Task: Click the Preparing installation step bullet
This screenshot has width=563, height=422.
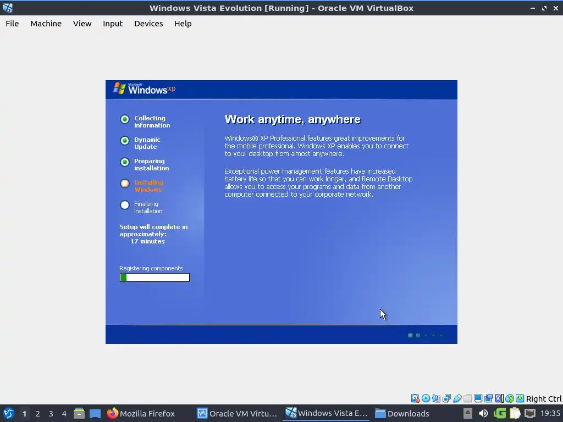Action: [x=125, y=162]
